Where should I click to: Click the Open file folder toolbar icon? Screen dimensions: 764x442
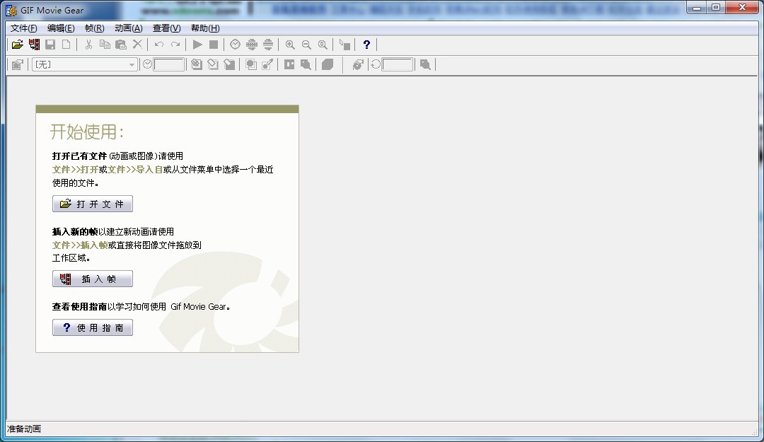pos(18,45)
